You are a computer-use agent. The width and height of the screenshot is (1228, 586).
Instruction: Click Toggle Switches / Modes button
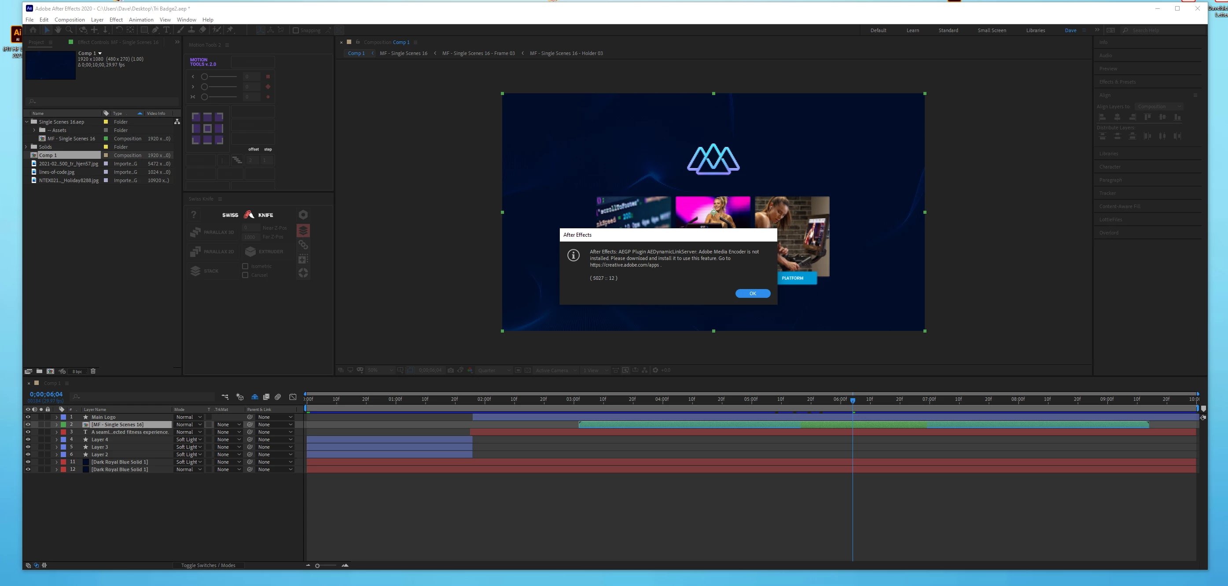208,565
